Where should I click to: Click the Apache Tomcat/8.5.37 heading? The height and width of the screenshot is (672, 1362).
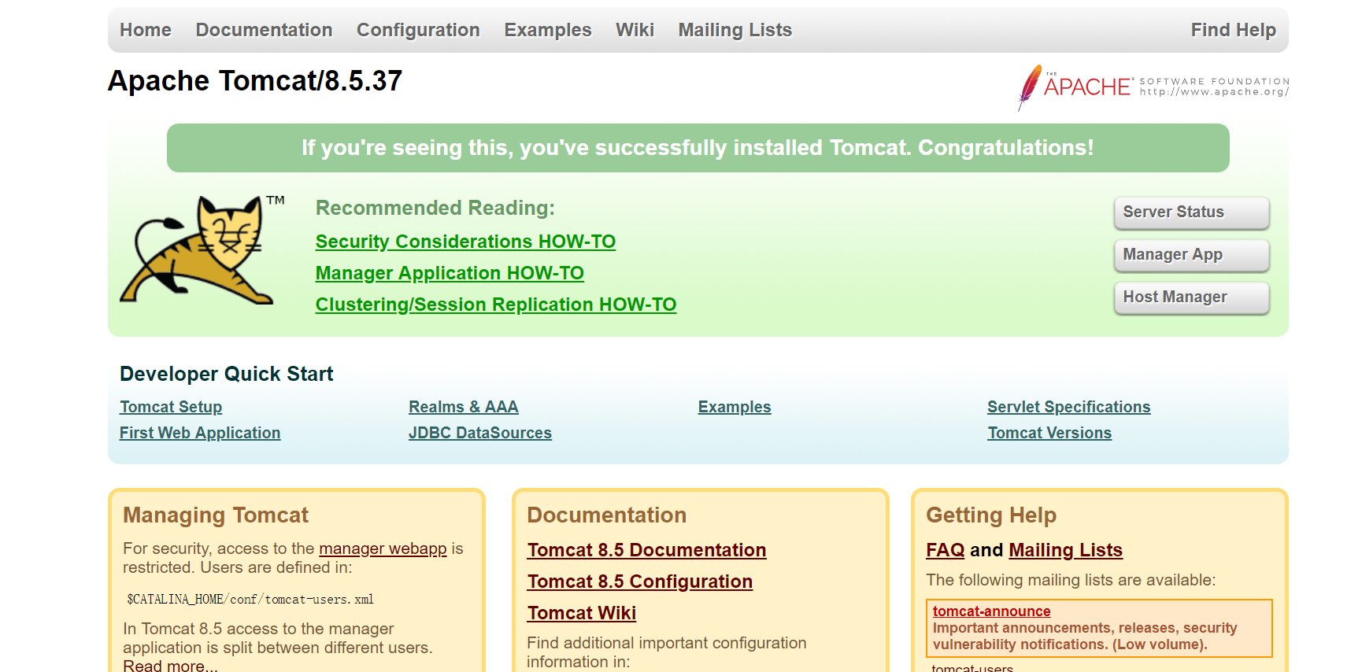pos(255,81)
